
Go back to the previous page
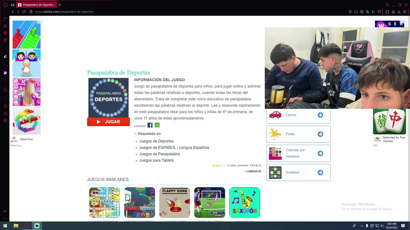(x=12, y=12)
